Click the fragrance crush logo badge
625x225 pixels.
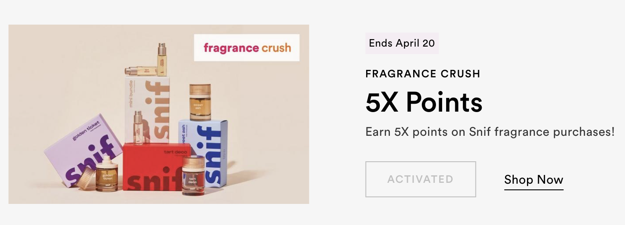[247, 47]
